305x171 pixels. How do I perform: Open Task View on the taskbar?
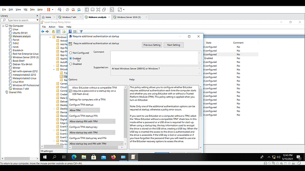coord(64,157)
